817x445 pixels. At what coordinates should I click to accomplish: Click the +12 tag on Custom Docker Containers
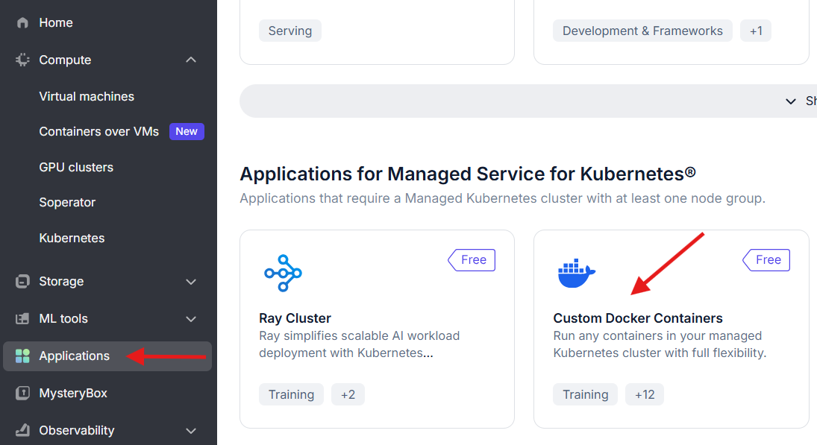pyautogui.click(x=644, y=394)
